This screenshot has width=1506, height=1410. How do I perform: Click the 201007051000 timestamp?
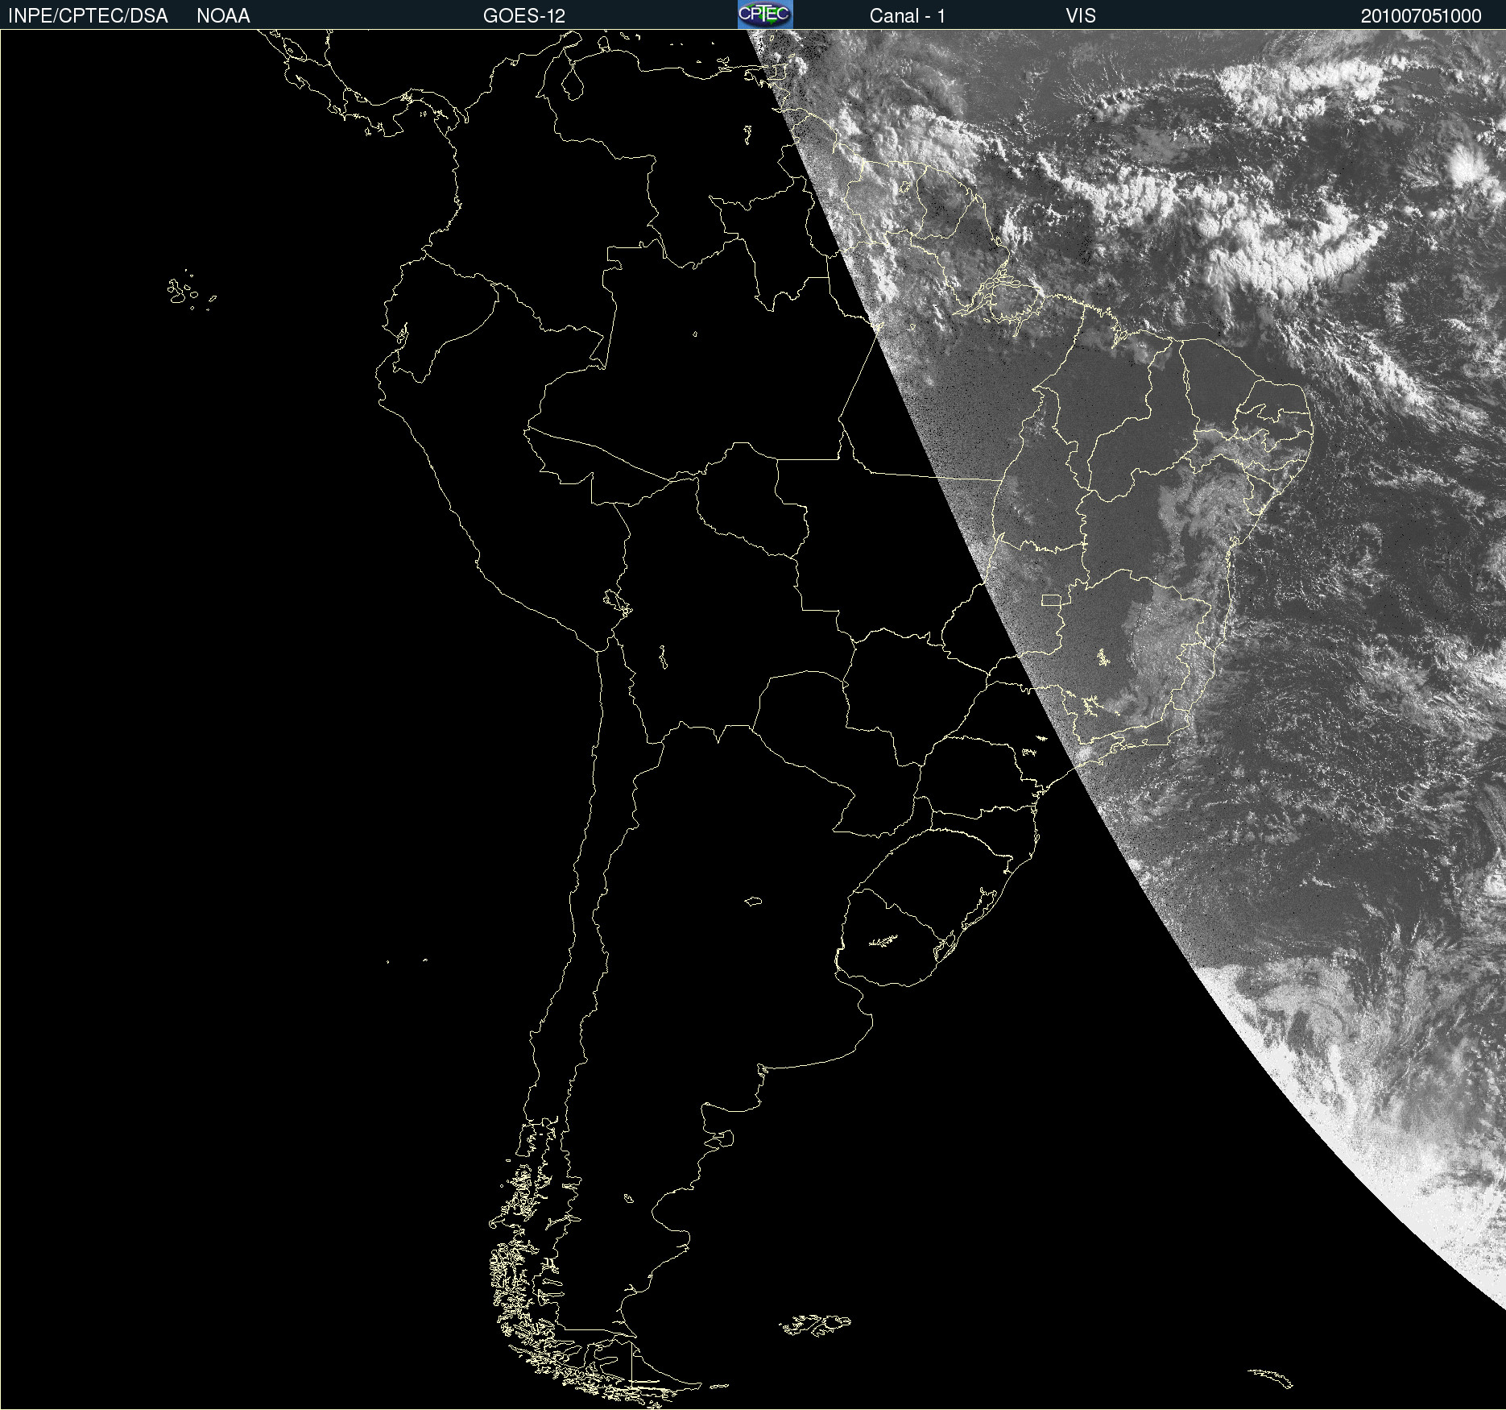pyautogui.click(x=1421, y=16)
